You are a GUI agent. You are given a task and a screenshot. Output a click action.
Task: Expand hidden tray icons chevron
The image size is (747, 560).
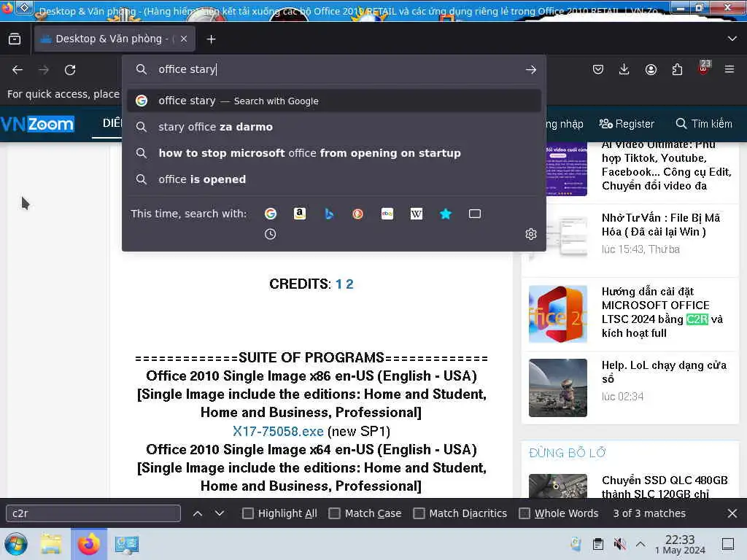point(640,544)
